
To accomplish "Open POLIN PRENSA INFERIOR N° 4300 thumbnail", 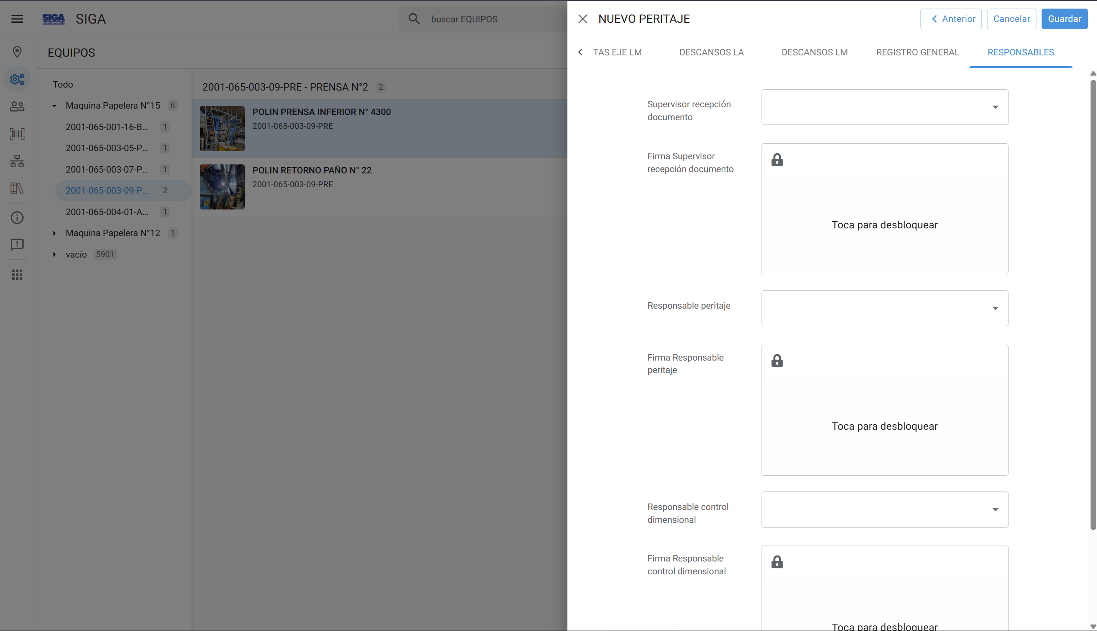I will click(x=222, y=129).
